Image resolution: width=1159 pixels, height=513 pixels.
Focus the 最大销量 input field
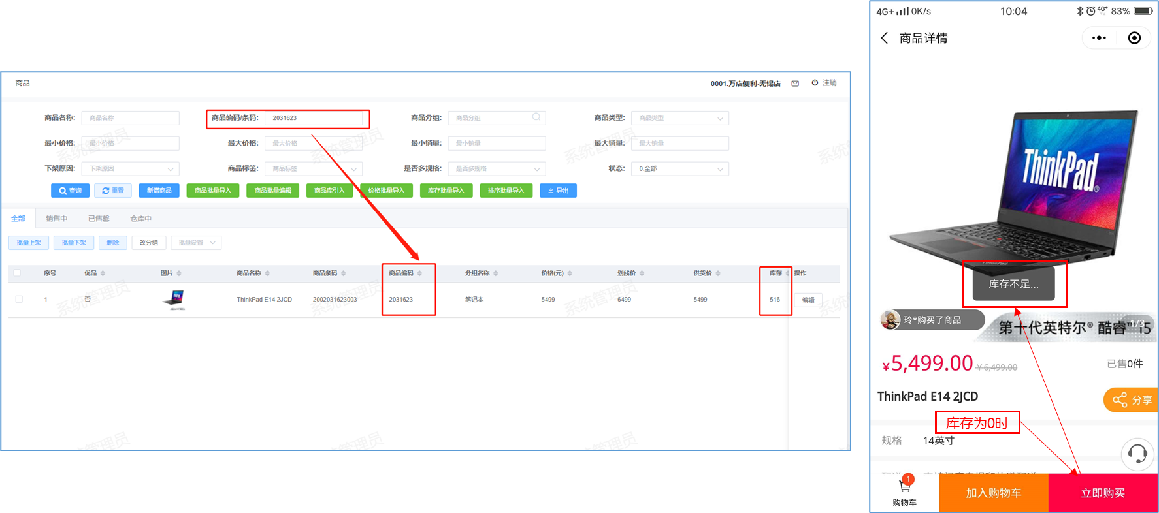(x=680, y=143)
